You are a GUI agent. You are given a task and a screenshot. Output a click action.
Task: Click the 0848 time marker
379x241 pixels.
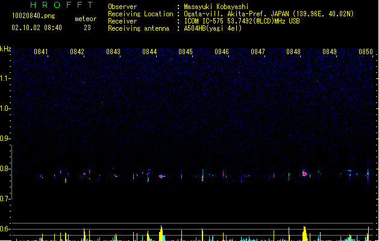[x=293, y=52]
